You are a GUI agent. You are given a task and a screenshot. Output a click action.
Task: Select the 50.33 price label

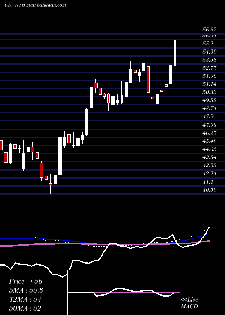coord(209,92)
